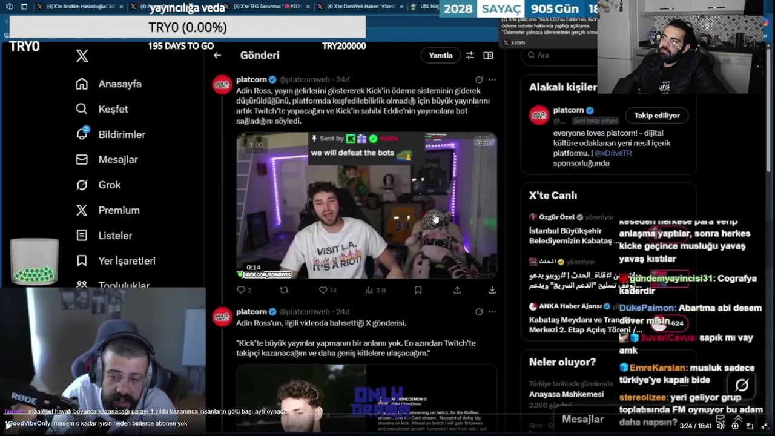Screen dimensions: 775x436
Task: Click download icon under the video post
Action: [x=492, y=290]
